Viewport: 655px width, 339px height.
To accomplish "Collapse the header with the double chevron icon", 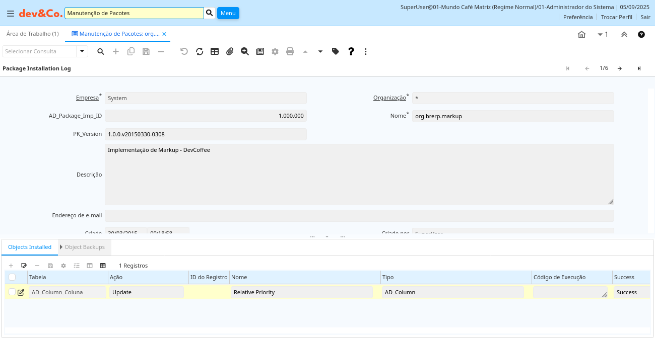I will click(x=624, y=35).
